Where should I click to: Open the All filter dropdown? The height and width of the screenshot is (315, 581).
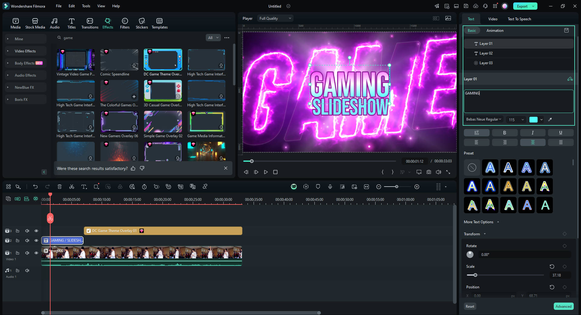pyautogui.click(x=213, y=38)
